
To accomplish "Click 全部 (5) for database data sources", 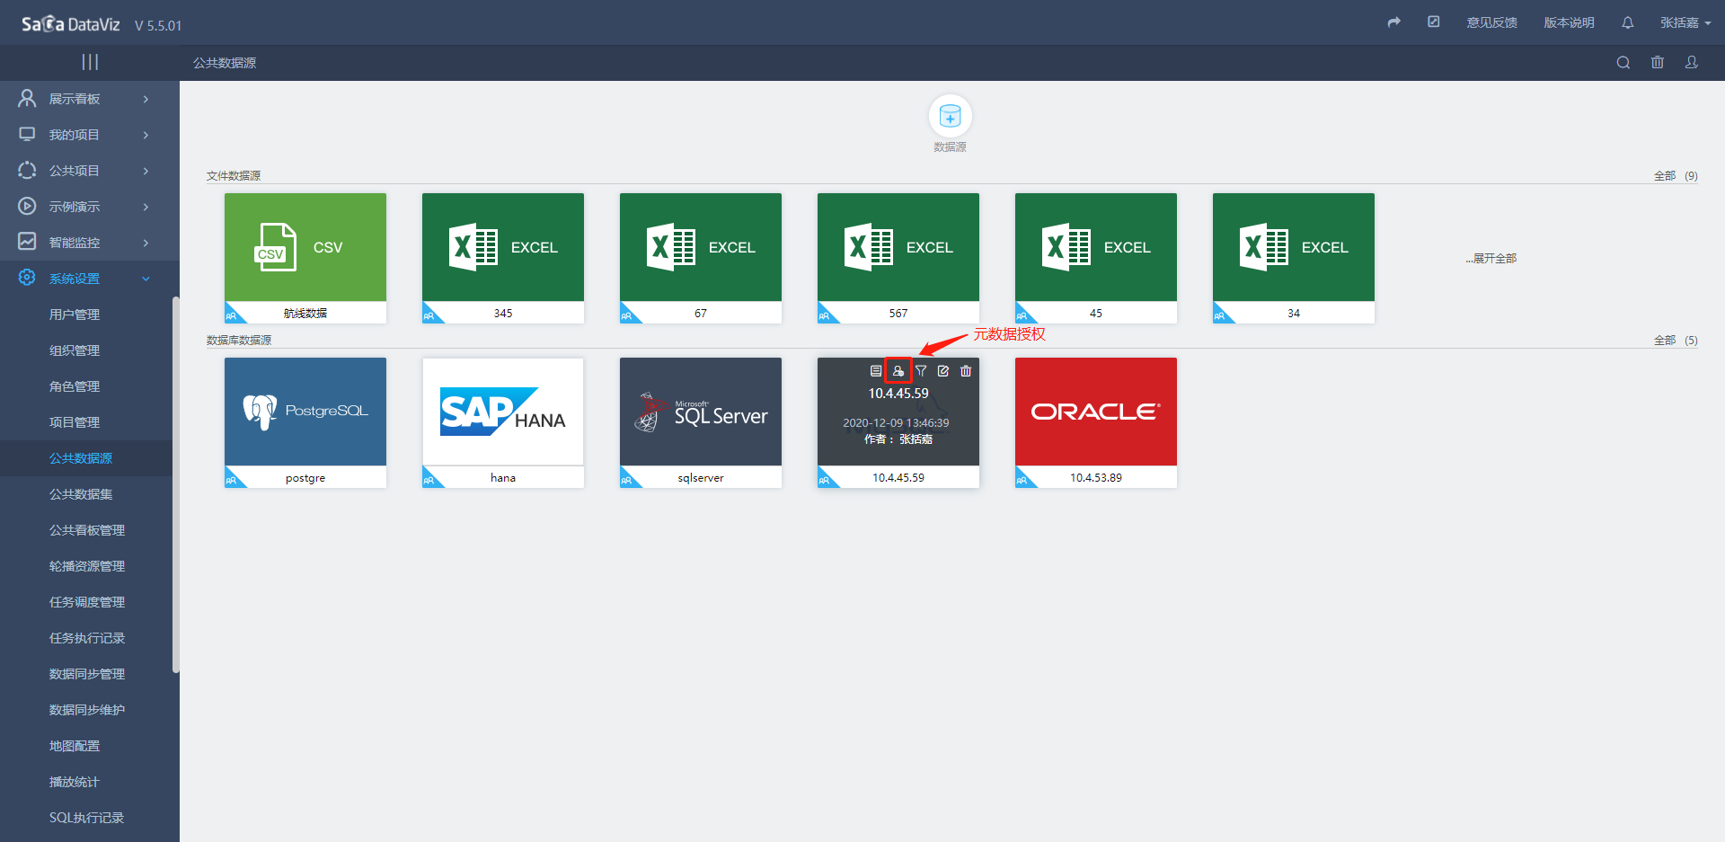I will (x=1676, y=341).
